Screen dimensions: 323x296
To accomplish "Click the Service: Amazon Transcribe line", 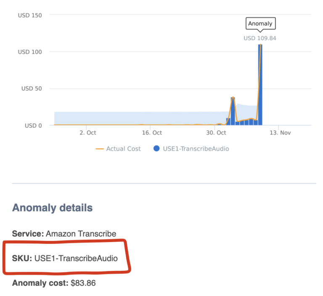I will coord(64,234).
